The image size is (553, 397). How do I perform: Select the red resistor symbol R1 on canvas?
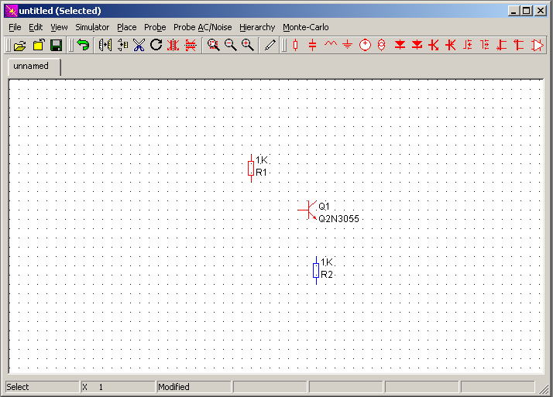pyautogui.click(x=251, y=168)
